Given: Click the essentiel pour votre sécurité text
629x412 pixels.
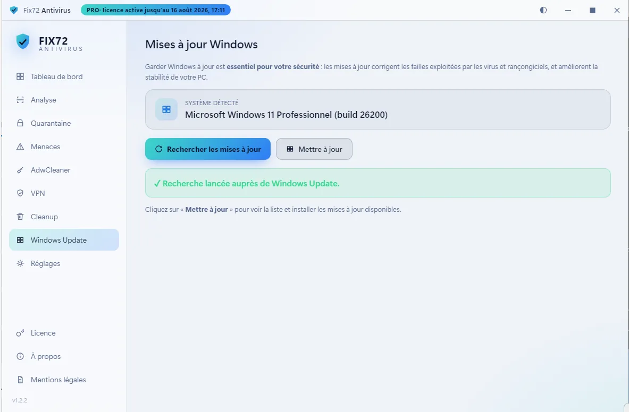Looking at the screenshot, I should 273,66.
